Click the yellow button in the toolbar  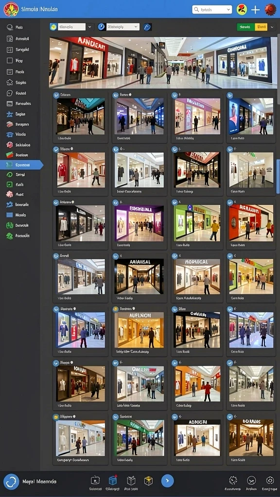point(261,27)
